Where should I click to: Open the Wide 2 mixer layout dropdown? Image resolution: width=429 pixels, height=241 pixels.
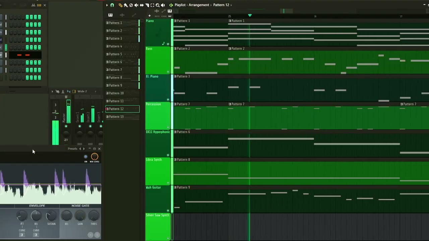coord(82,91)
